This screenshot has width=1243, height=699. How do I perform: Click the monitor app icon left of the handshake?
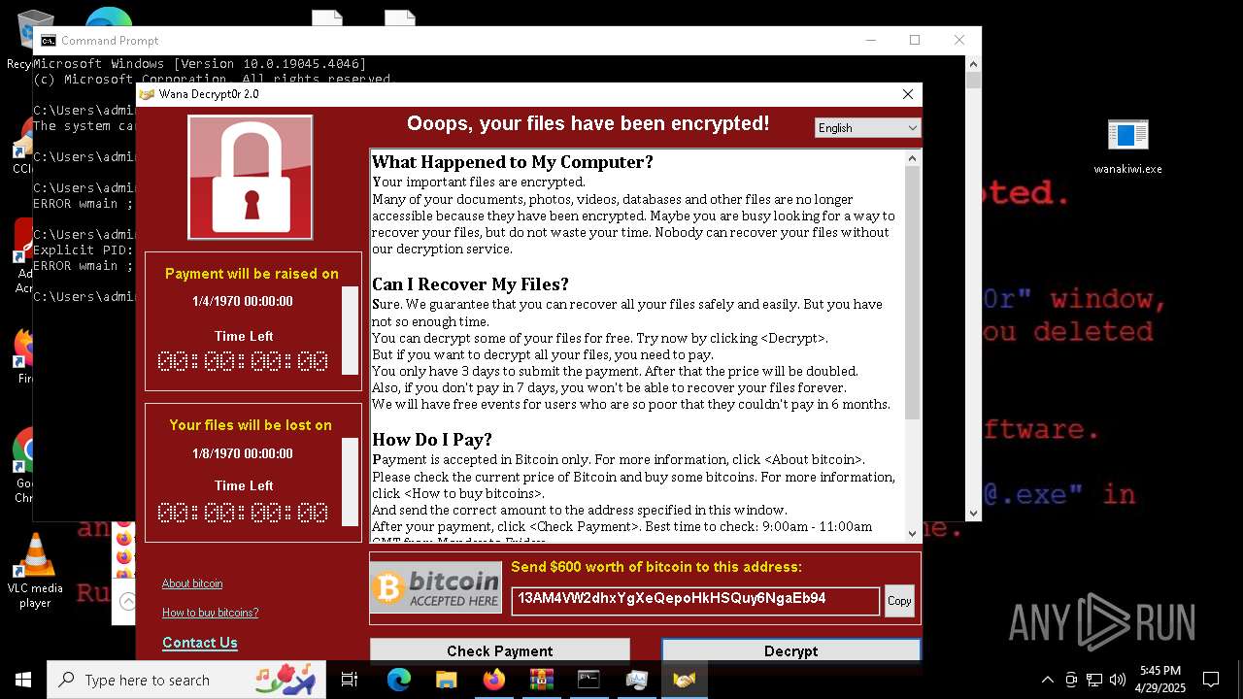(636, 681)
